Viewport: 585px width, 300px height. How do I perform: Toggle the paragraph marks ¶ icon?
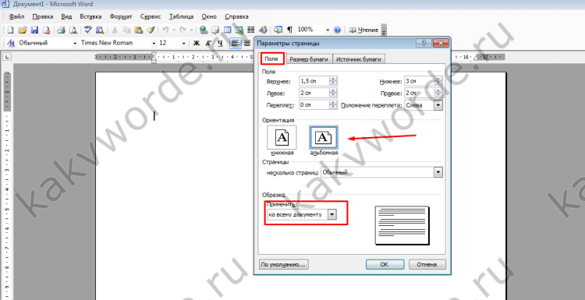pos(290,30)
